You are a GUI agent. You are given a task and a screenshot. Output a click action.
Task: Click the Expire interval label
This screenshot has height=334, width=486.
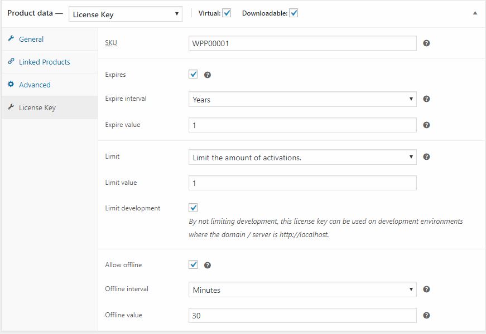coord(126,99)
